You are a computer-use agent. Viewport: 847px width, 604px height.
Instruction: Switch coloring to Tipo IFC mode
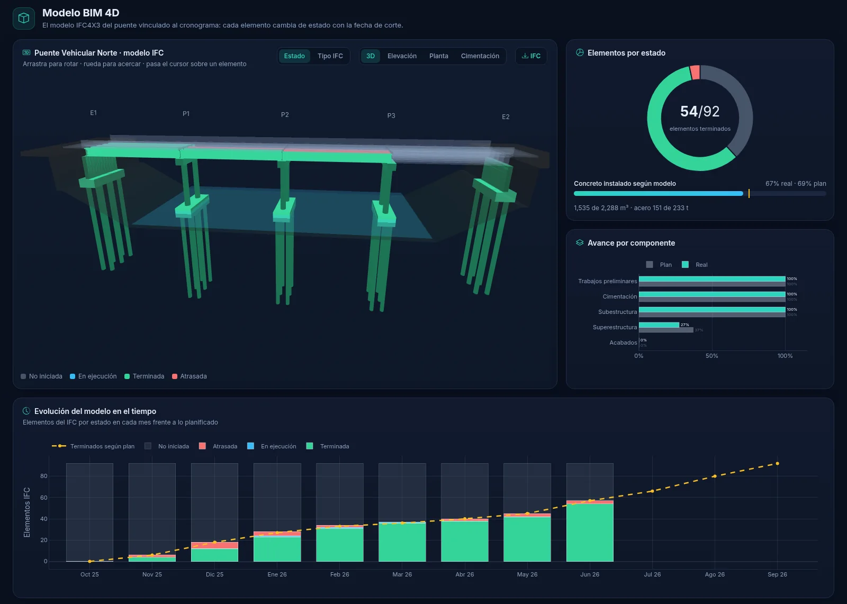click(330, 56)
